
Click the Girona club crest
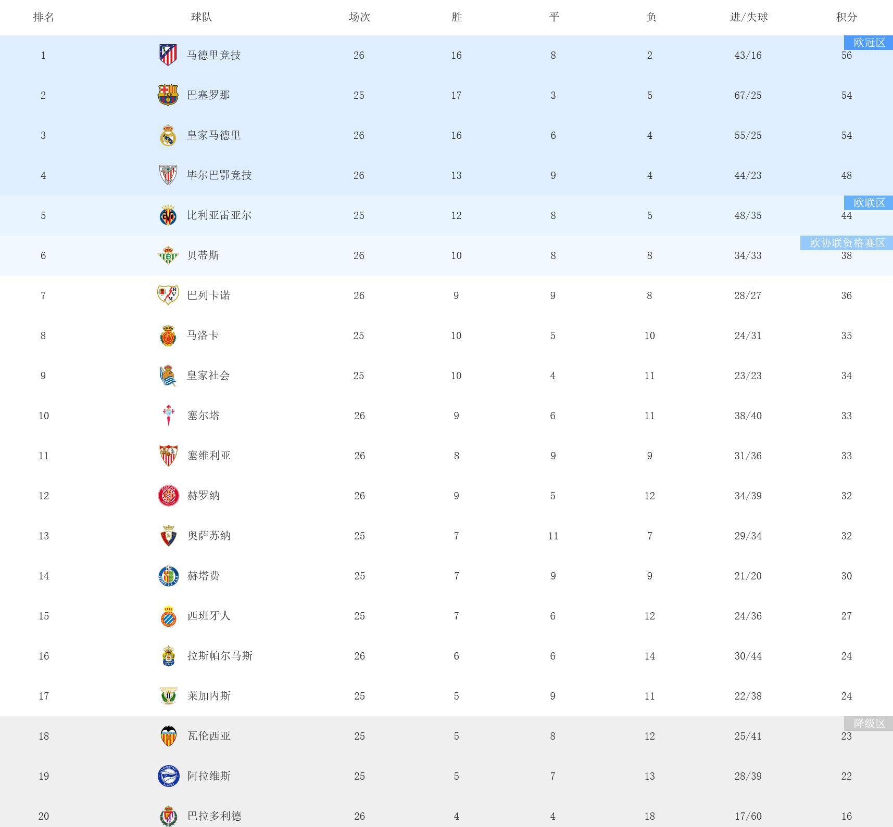point(168,496)
